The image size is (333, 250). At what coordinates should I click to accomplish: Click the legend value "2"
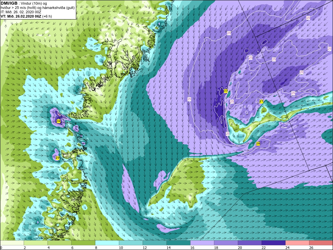pyautogui.click(x=25, y=248)
